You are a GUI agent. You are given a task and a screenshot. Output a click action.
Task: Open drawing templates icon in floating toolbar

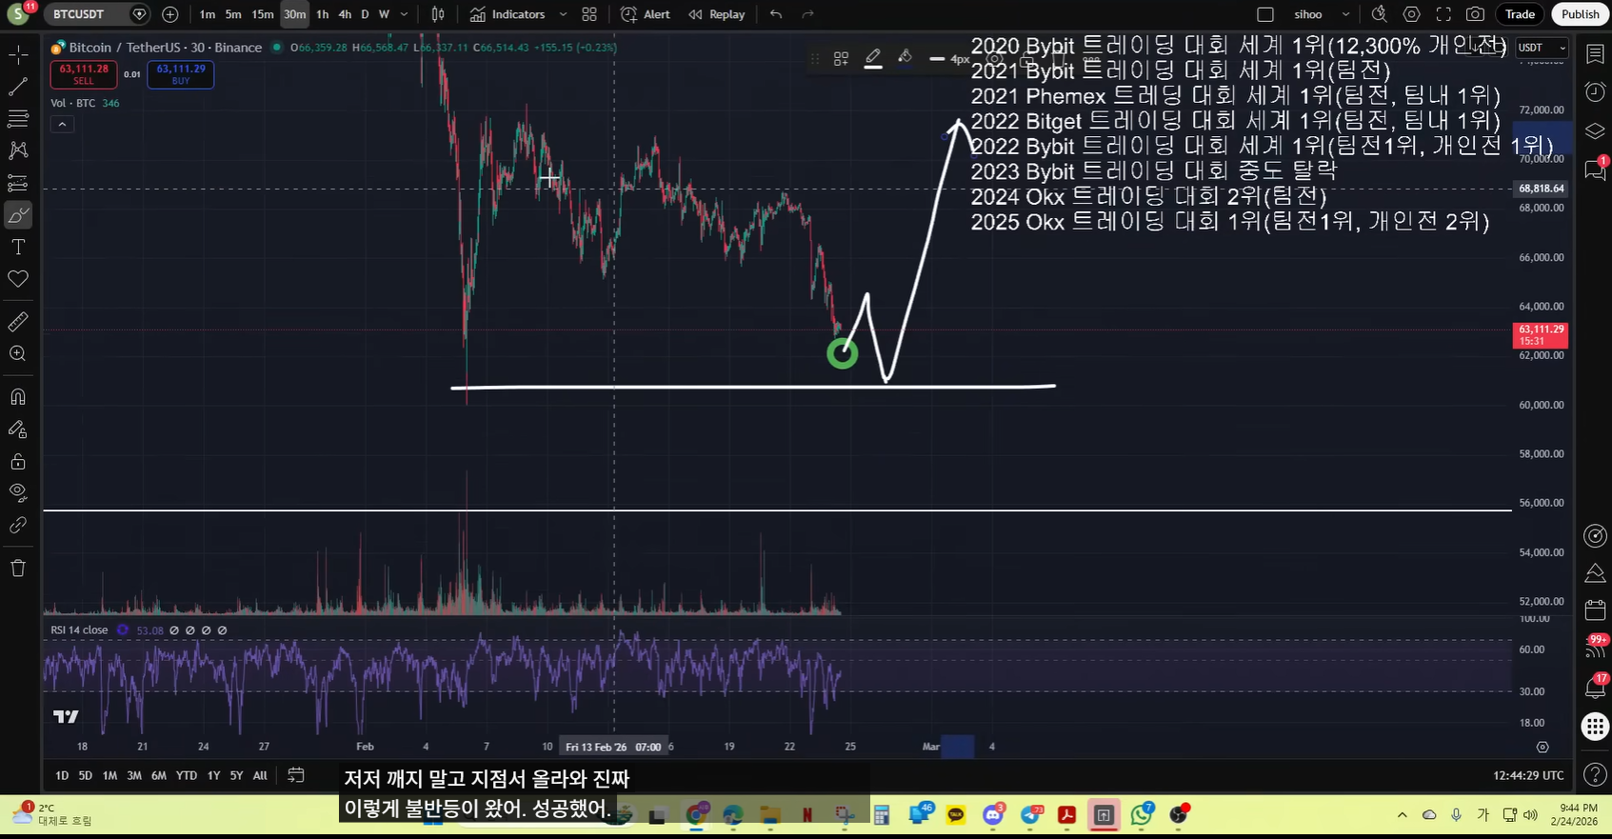(x=841, y=59)
